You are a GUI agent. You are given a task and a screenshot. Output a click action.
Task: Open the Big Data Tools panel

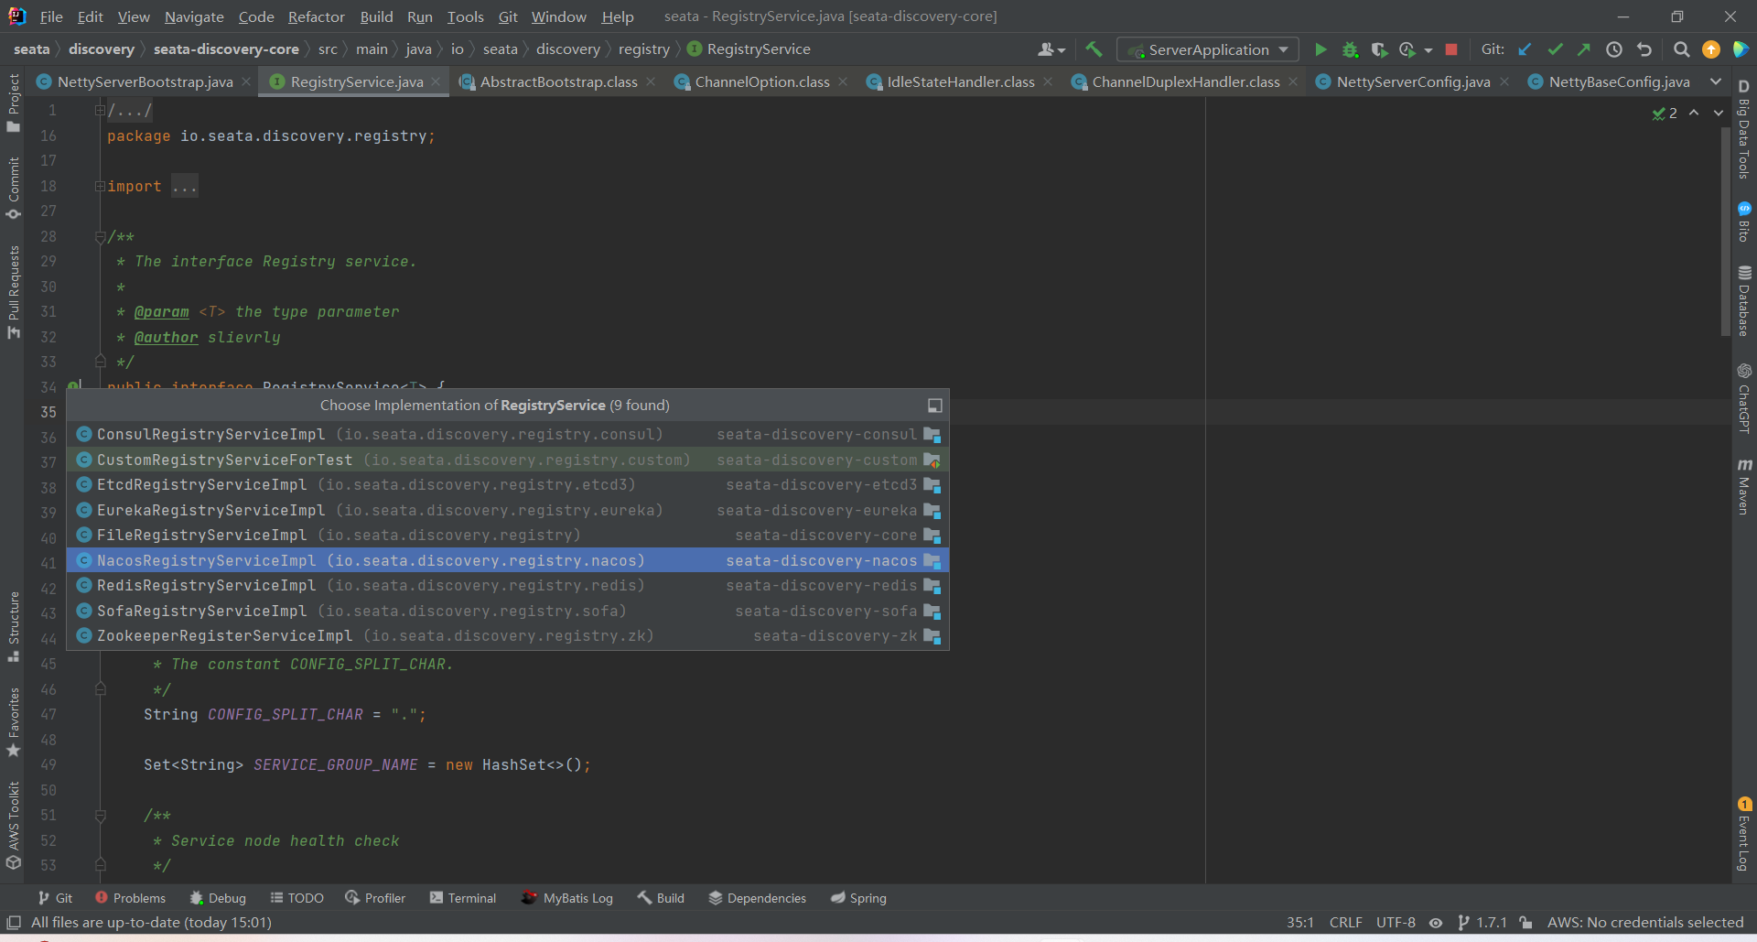point(1744,129)
